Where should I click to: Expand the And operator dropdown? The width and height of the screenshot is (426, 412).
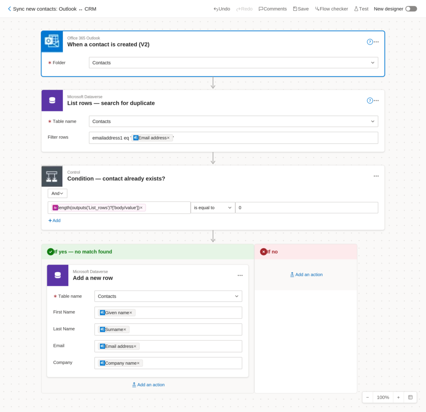(x=57, y=193)
